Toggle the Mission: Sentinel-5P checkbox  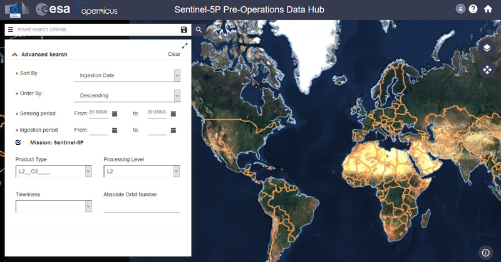(19, 142)
